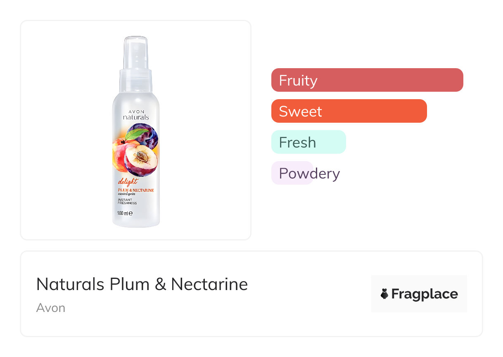Click the 'Instant Freshness' text on the bottle
Viewport: 503px width, 357px height.
[x=127, y=201]
